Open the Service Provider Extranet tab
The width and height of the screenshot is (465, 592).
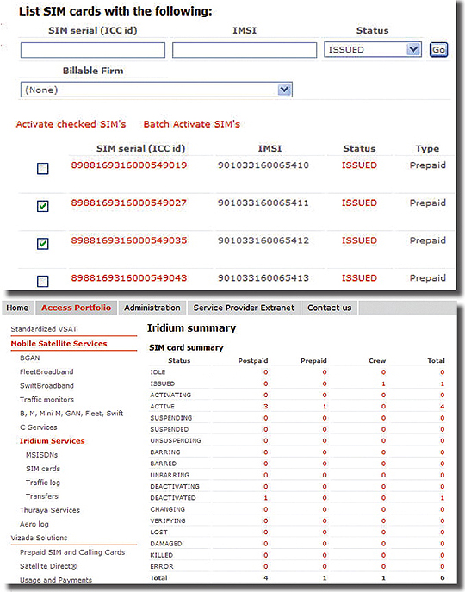tap(244, 308)
